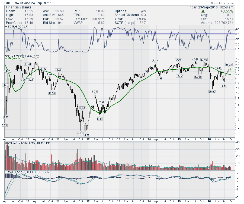Click the 17.83 price label
The image size is (244, 204).
[204, 60]
